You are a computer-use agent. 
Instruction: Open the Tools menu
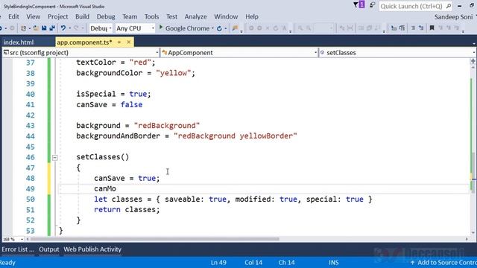tap(151, 16)
